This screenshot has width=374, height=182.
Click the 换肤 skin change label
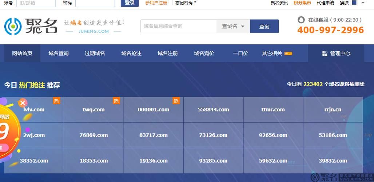(344, 3)
